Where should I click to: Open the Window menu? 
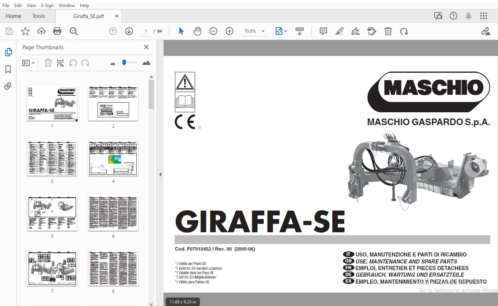click(x=67, y=6)
